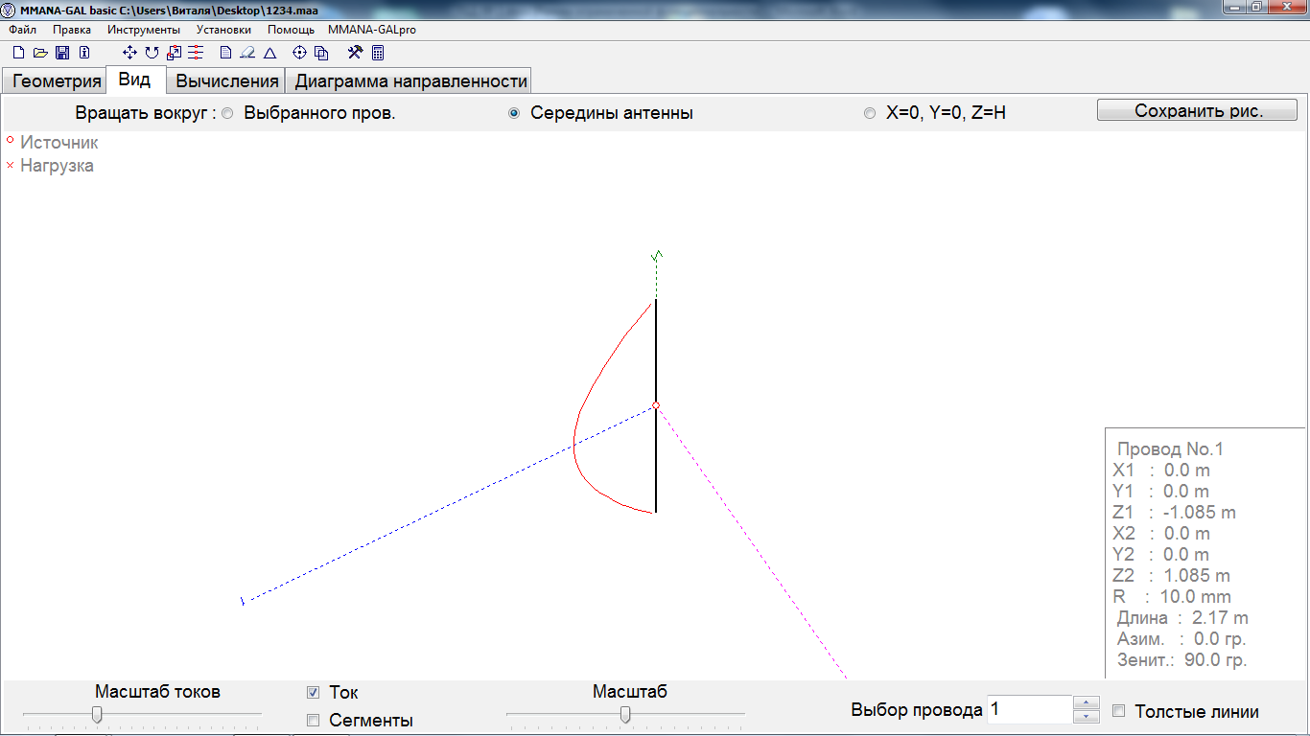The width and height of the screenshot is (1310, 736).
Task: Click the 'Масштаб токов' slider handle
Action: pyautogui.click(x=97, y=714)
